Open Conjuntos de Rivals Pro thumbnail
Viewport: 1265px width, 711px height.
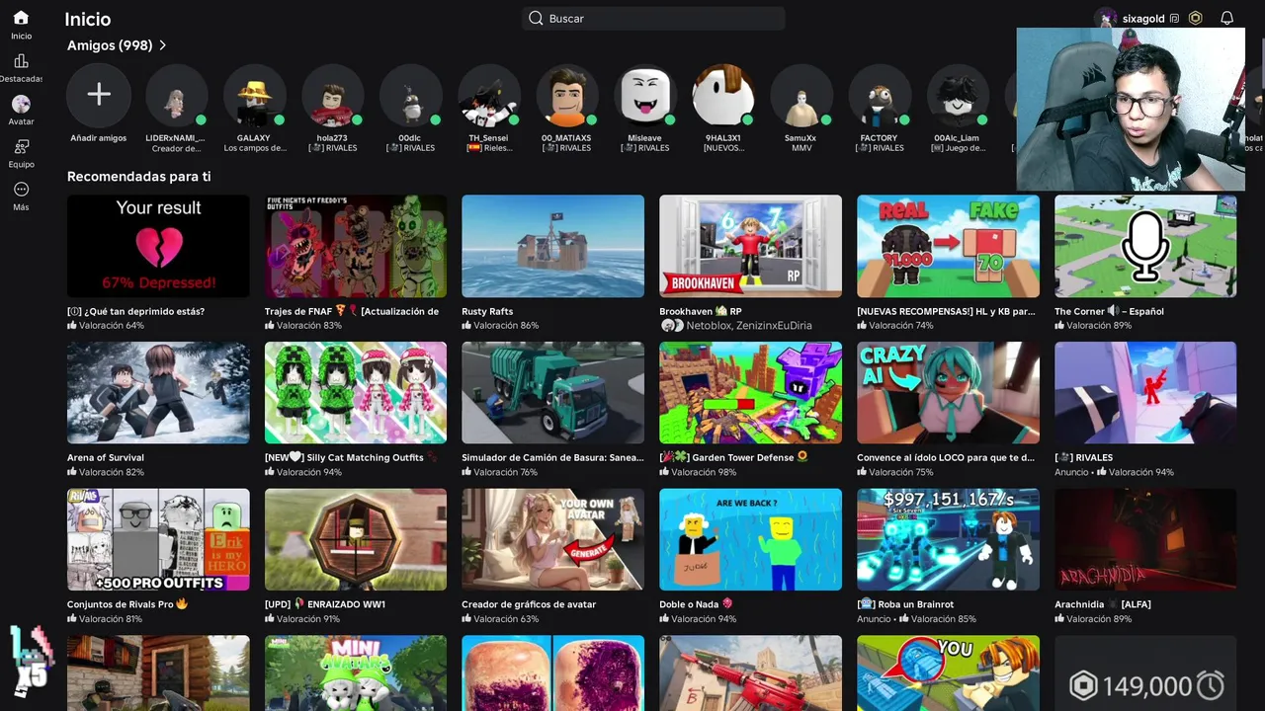158,539
